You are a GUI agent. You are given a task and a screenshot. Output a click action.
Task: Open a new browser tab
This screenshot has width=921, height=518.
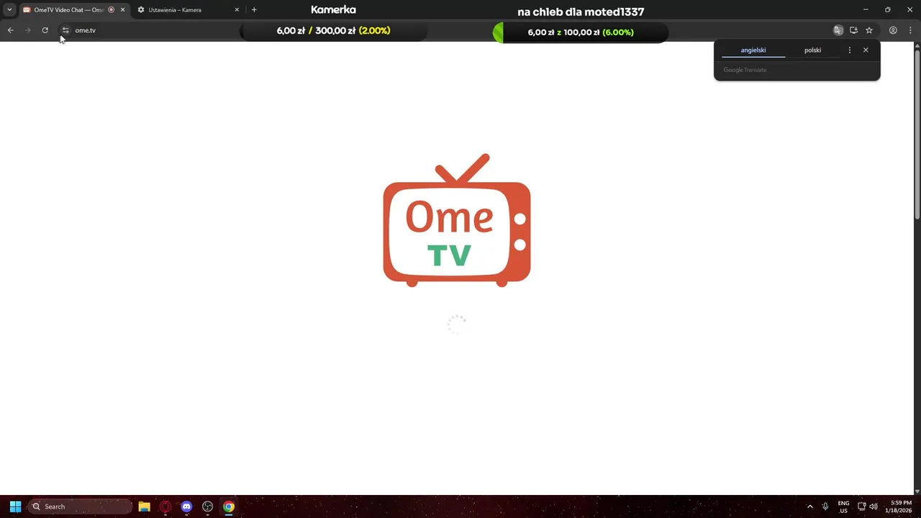(x=254, y=10)
